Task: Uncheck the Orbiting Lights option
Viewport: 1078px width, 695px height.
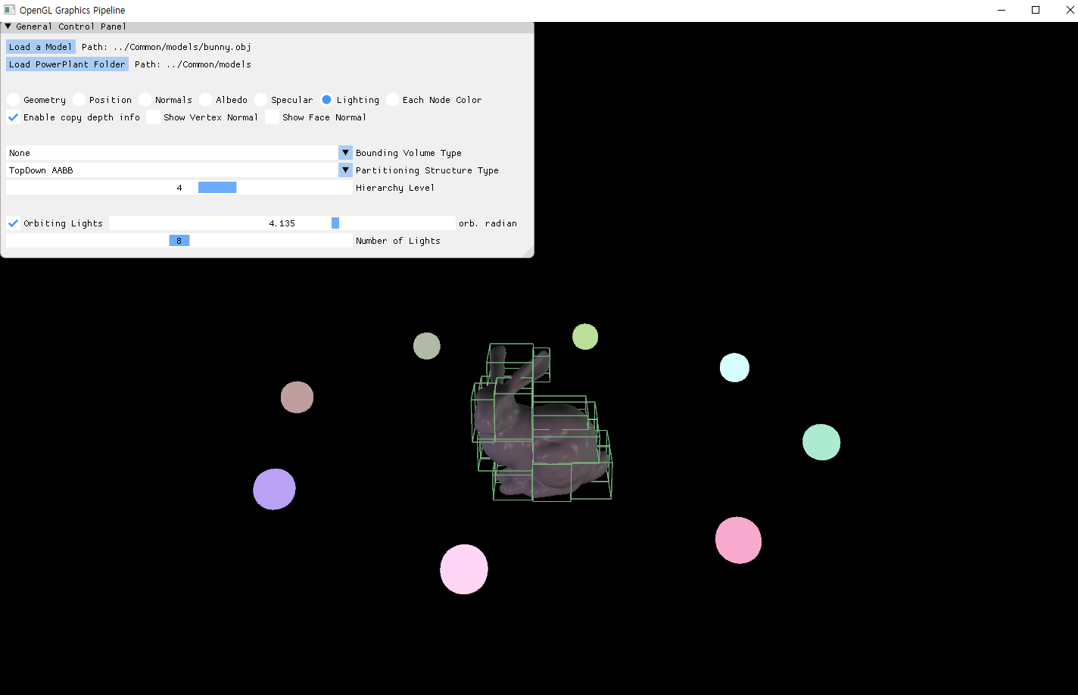Action: pyautogui.click(x=12, y=223)
